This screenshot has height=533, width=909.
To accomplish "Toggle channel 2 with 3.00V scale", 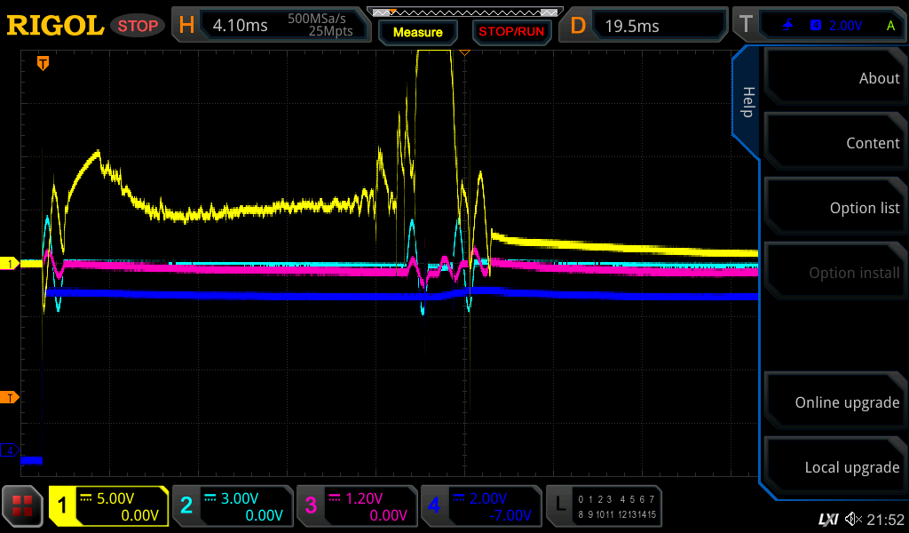I will click(232, 506).
